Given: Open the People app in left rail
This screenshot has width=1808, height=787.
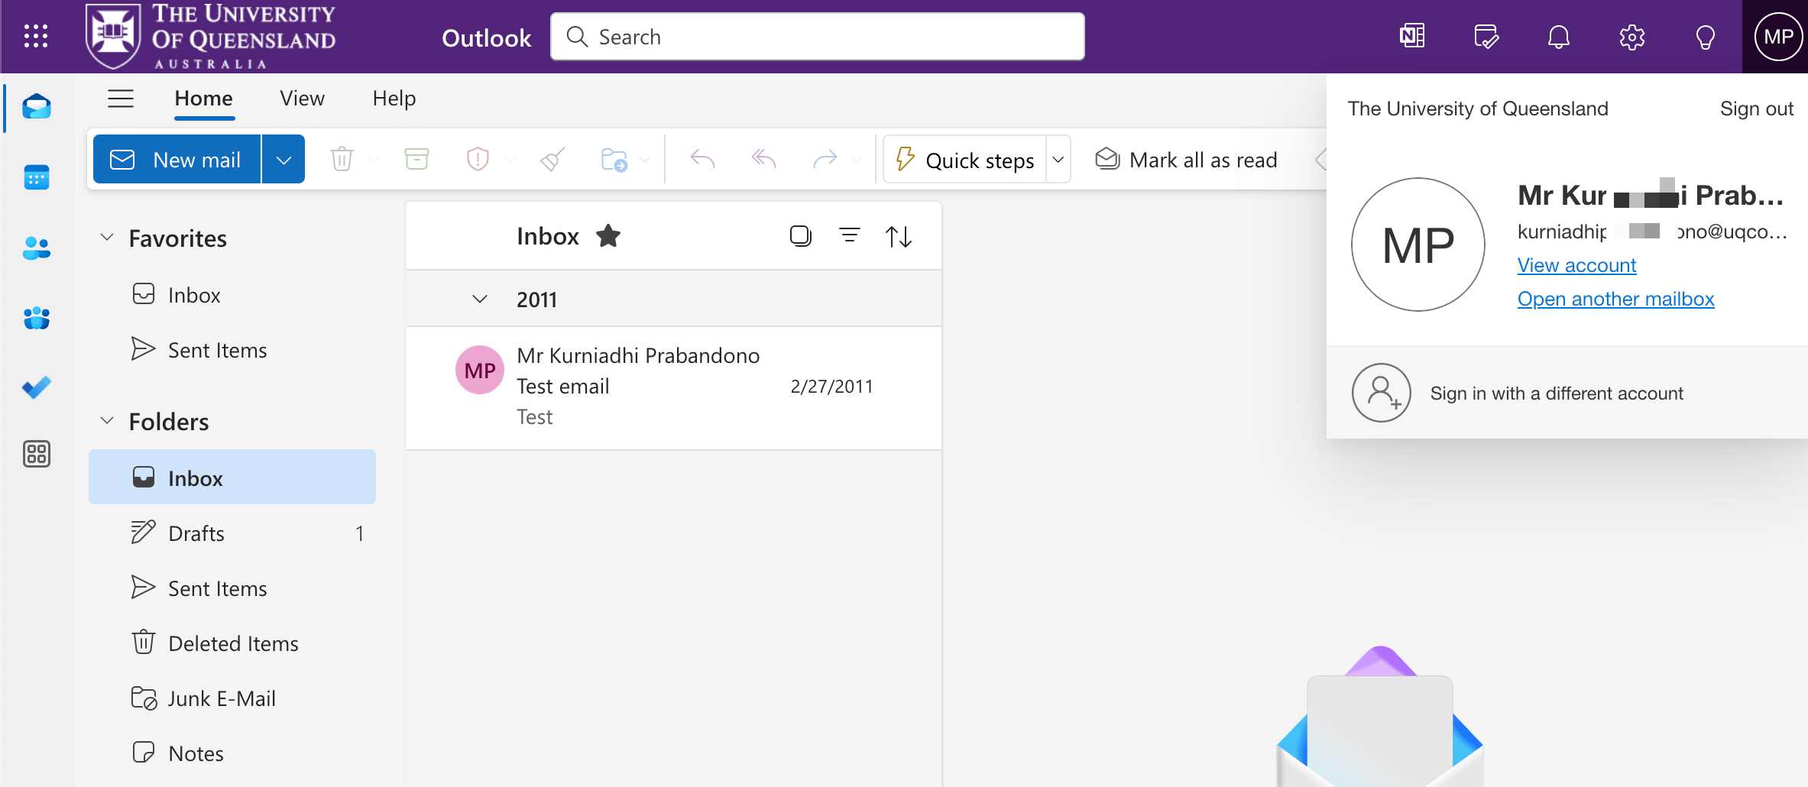Looking at the screenshot, I should click(37, 248).
